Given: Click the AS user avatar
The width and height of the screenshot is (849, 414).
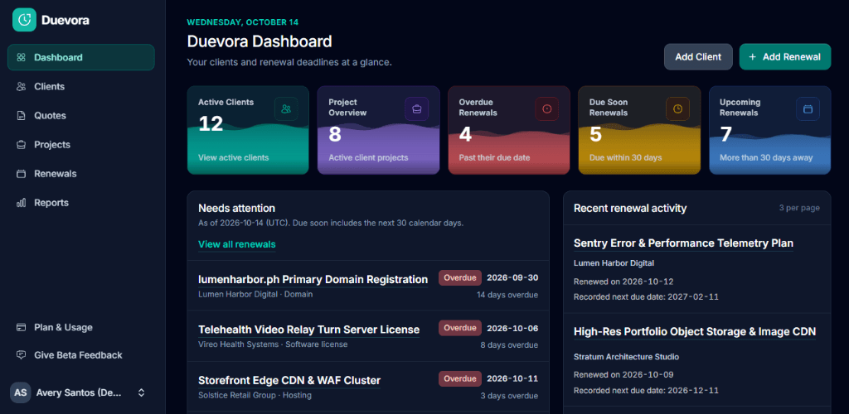Looking at the screenshot, I should click(21, 393).
